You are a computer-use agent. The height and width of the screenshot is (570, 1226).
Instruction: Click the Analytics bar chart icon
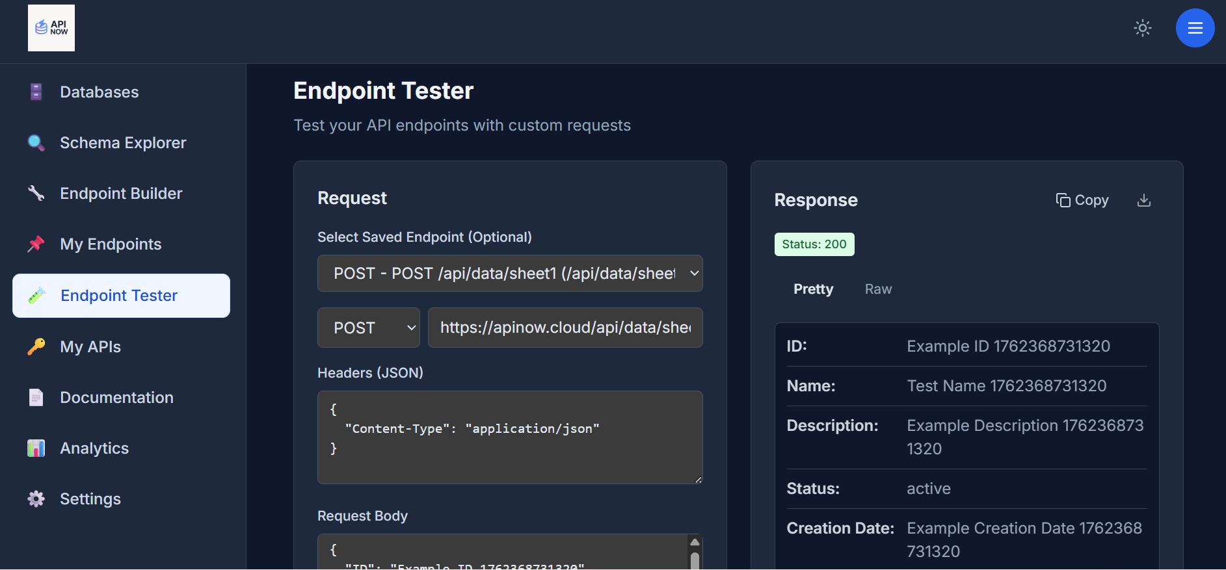coord(36,448)
